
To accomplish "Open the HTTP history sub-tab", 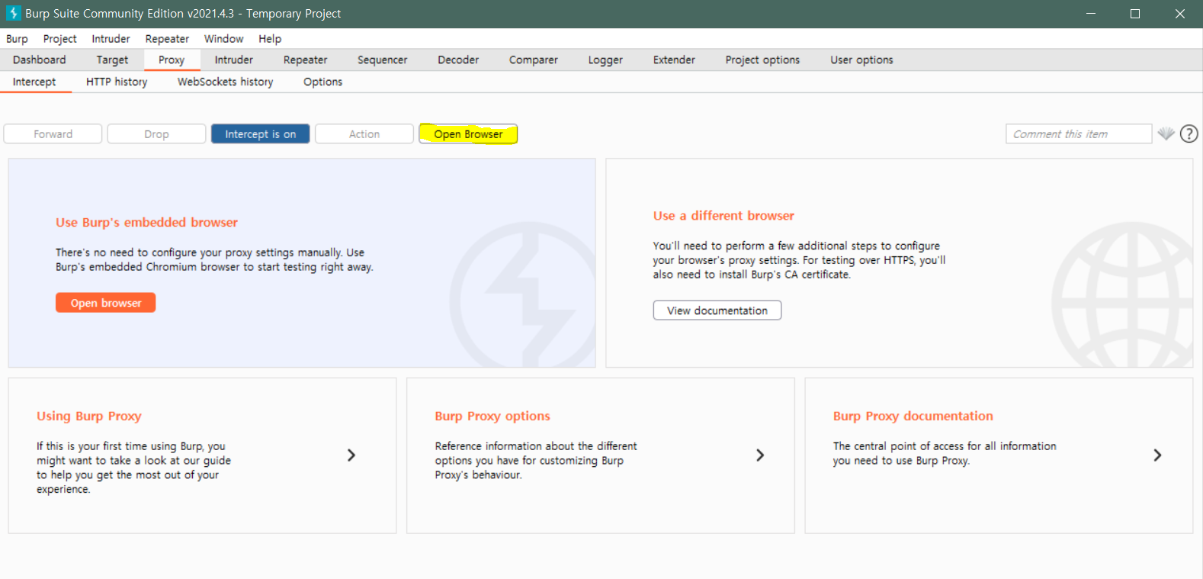I will tap(117, 82).
